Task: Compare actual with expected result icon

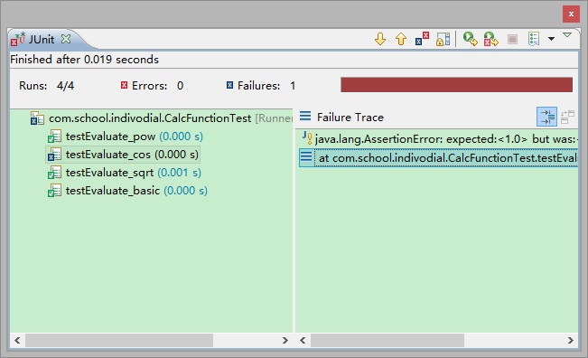Action: [x=567, y=117]
